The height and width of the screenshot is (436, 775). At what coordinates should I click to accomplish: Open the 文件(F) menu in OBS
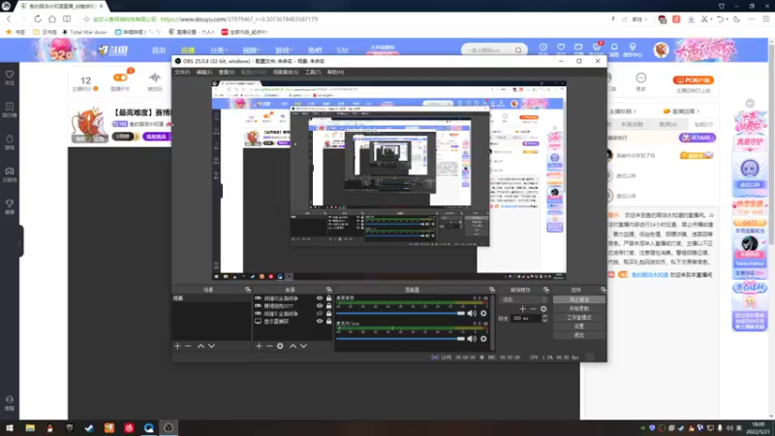click(x=182, y=72)
